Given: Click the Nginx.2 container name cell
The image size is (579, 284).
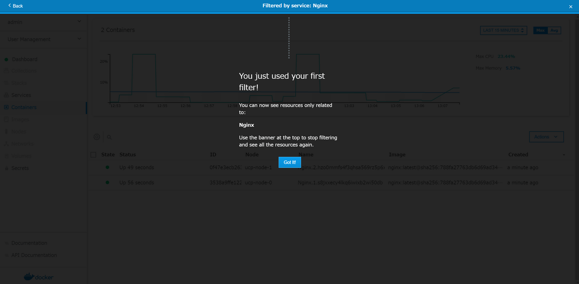Looking at the screenshot, I should pyautogui.click(x=341, y=168).
